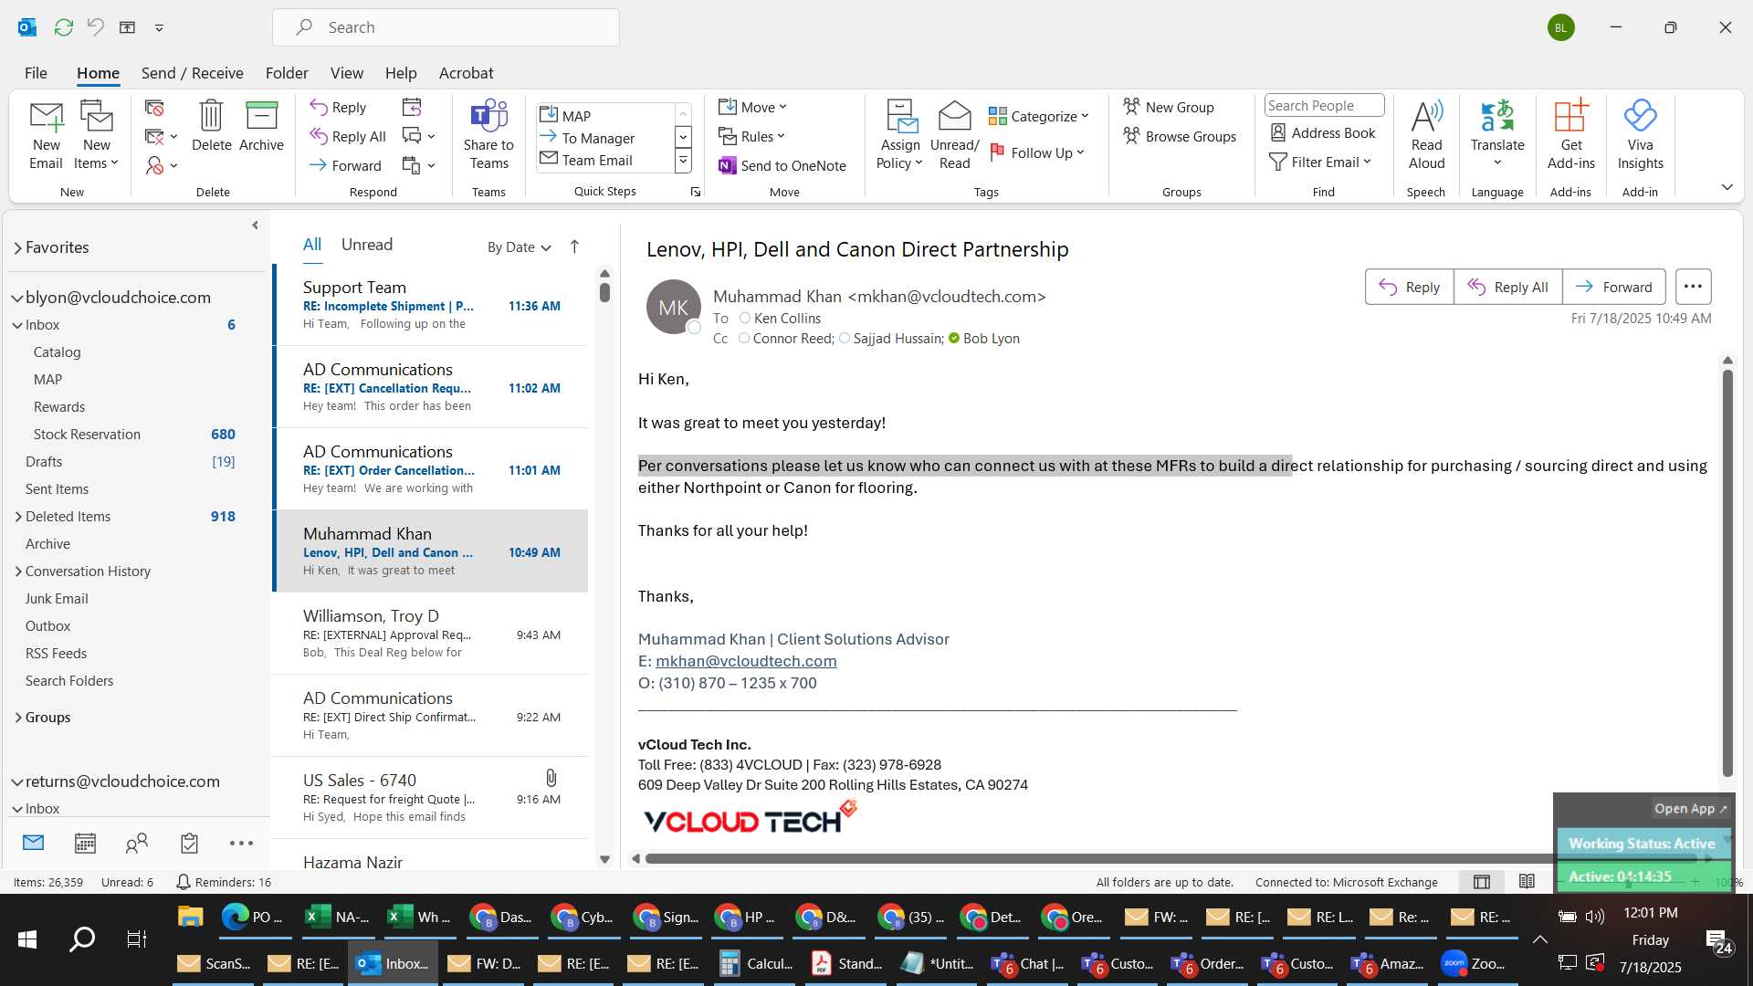Open more actions ellipsis in reading pane
Image resolution: width=1753 pixels, height=986 pixels.
pos(1693,287)
